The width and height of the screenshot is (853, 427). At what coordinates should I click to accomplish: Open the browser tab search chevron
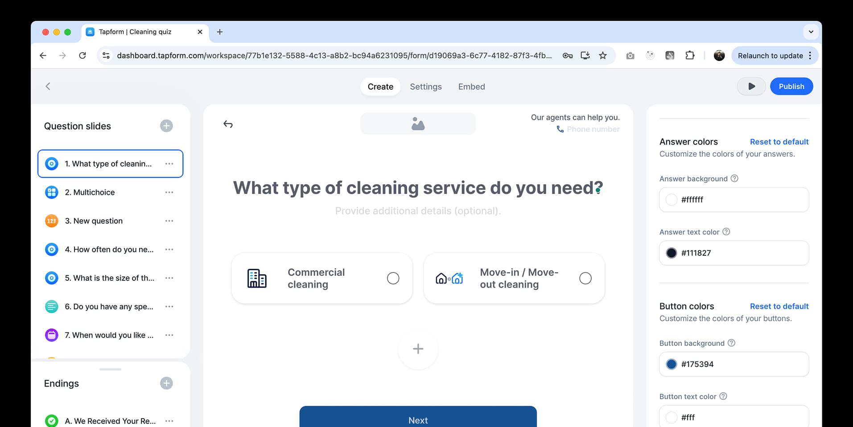pos(811,32)
